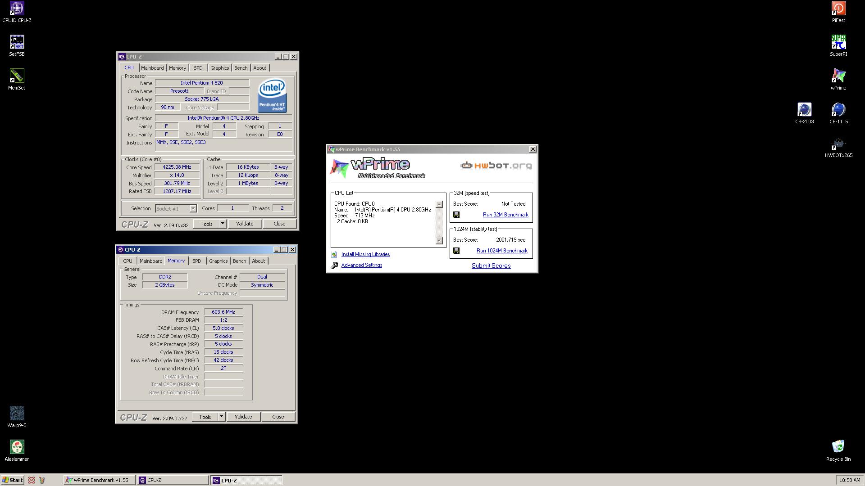The height and width of the screenshot is (486, 865).
Task: Switch to Memory tab in upper CPU-Z
Action: click(178, 68)
